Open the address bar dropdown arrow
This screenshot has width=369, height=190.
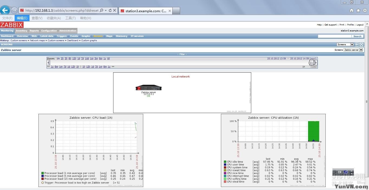(106, 11)
